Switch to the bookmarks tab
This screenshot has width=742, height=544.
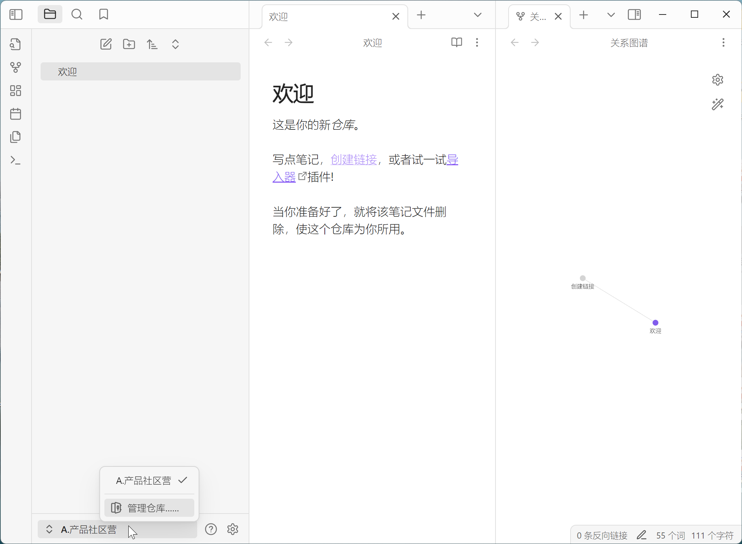(x=104, y=14)
